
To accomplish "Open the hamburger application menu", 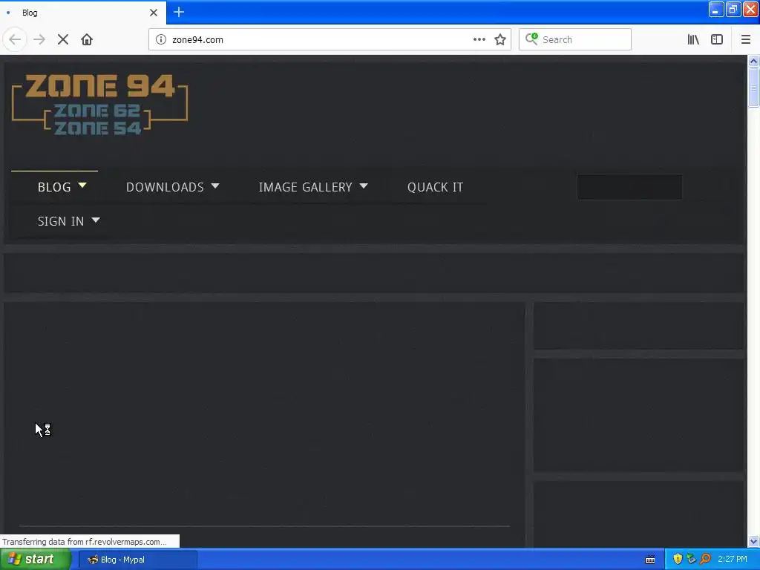I will click(745, 39).
